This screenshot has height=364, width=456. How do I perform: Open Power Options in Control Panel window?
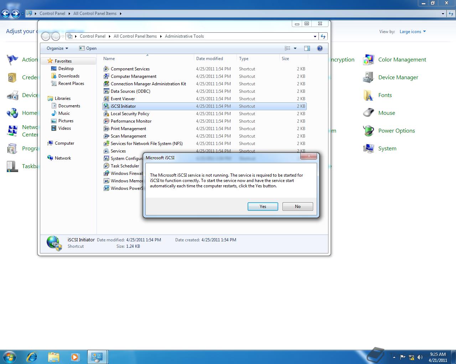397,131
